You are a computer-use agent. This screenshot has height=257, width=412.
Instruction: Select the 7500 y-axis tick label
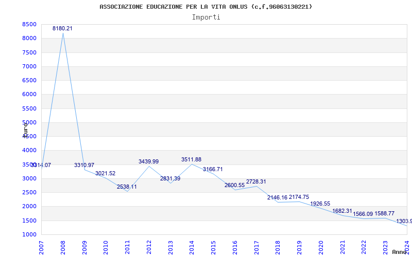(29, 52)
